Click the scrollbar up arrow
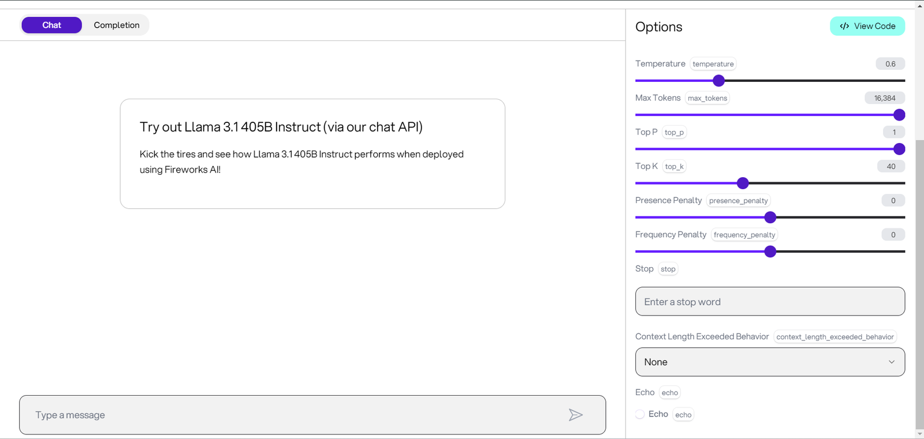 point(920,5)
